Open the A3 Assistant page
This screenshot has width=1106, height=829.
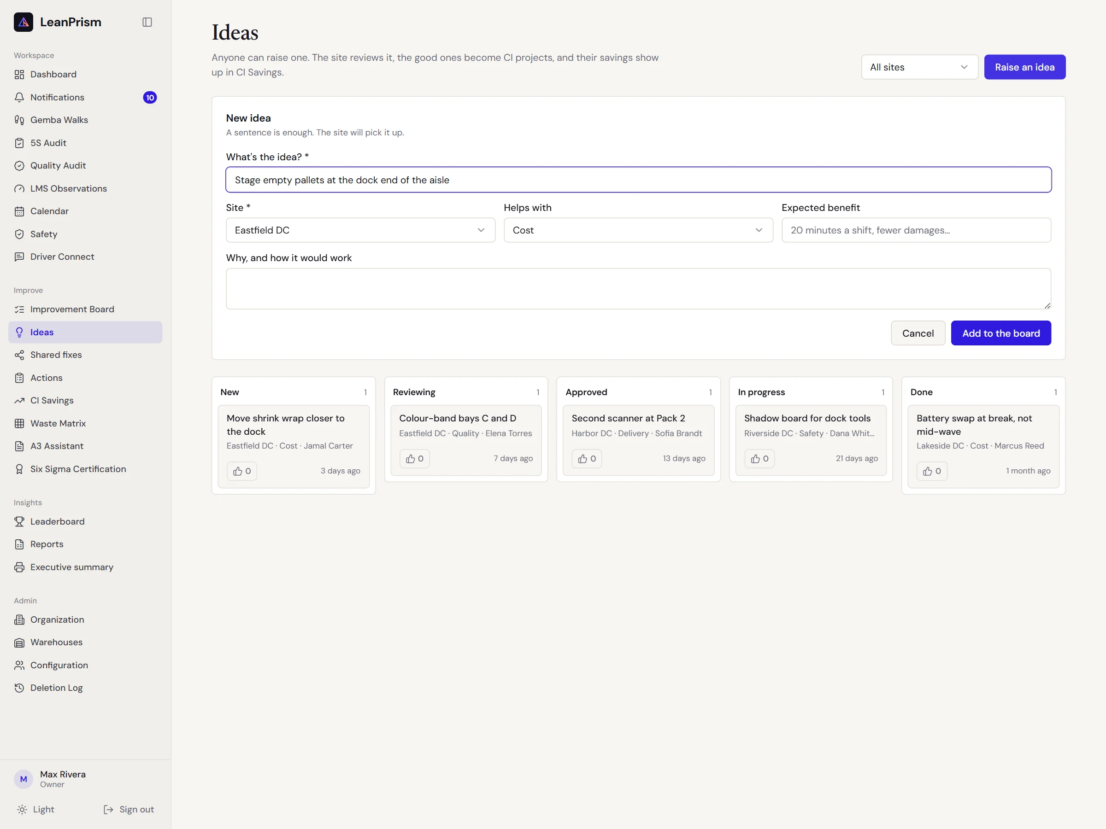[x=86, y=446]
